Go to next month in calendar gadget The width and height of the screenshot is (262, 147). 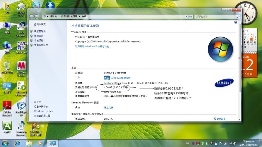[255, 31]
